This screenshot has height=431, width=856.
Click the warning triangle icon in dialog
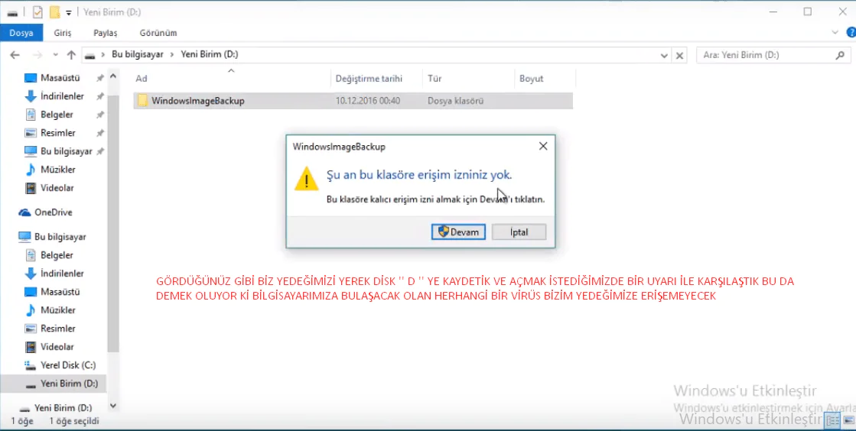coord(306,178)
